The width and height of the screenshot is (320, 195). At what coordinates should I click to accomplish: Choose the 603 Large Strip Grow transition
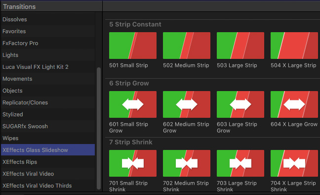(240, 104)
